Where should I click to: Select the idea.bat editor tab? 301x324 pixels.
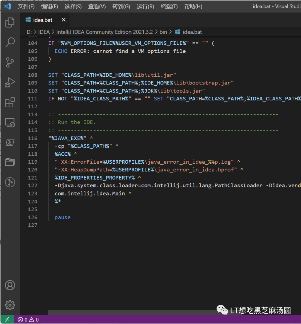coord(45,20)
